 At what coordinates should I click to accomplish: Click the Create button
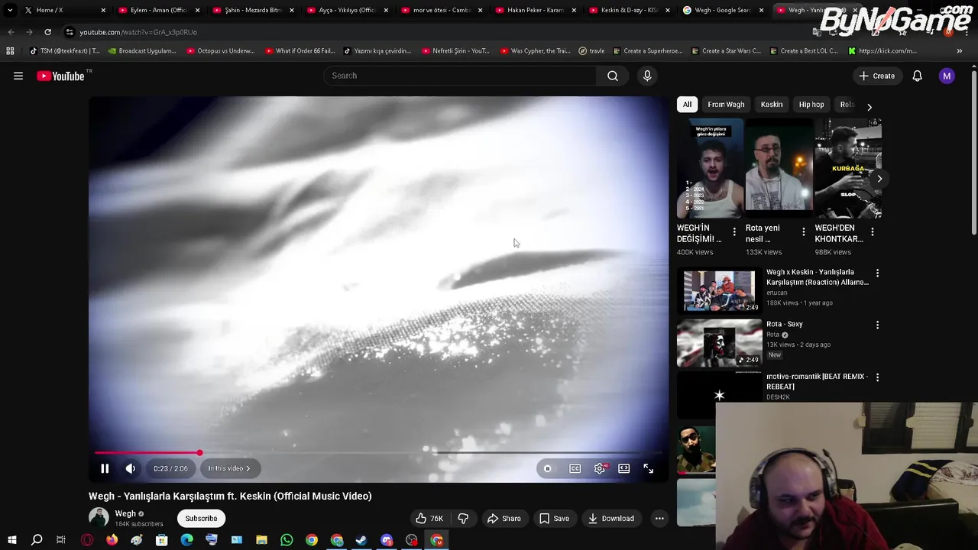click(876, 76)
